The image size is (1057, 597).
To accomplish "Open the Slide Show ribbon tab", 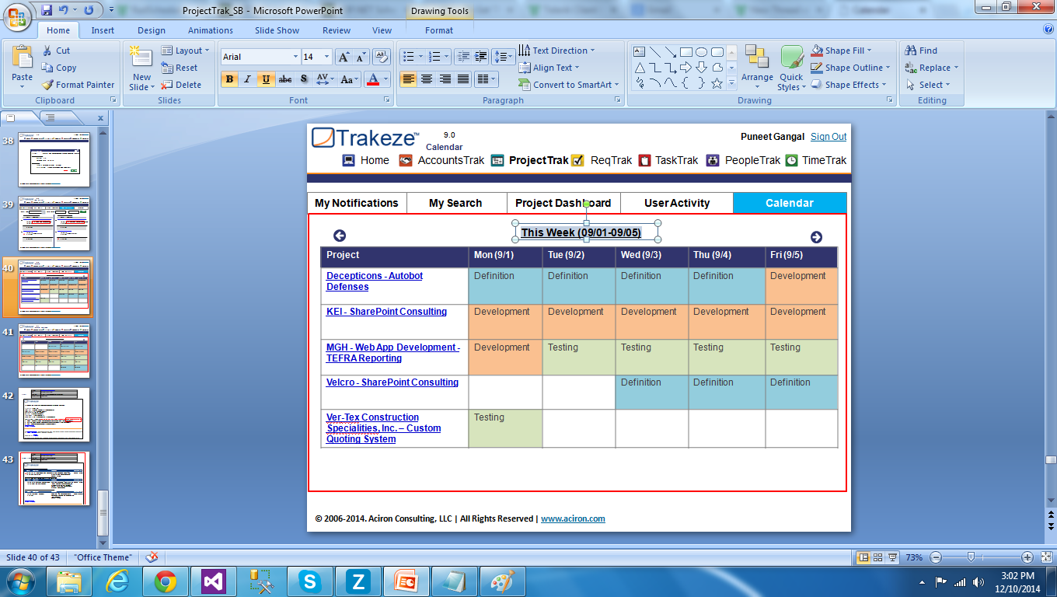I will point(277,30).
